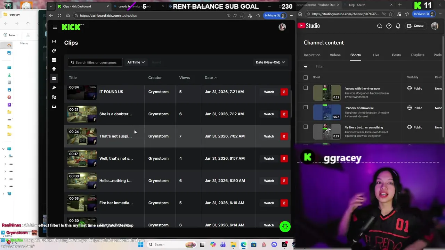Refresh the Kick dashboard page
Viewport: 445px width, 250px height.
pos(59,15)
